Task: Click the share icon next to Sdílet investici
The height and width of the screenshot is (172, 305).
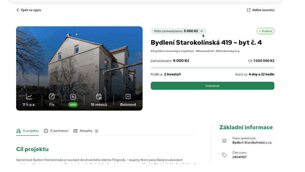Action: [249, 10]
